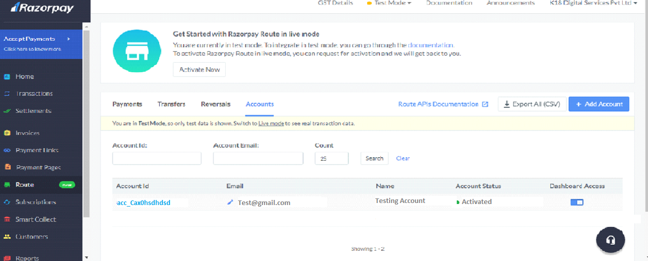
Task: Click the Home icon in sidebar
Action: click(7, 77)
